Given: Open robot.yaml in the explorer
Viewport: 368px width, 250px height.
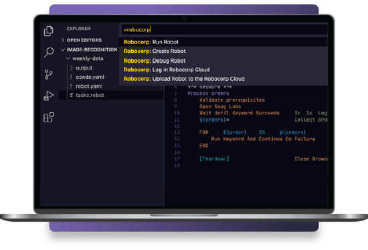Looking at the screenshot, I should click(x=89, y=86).
